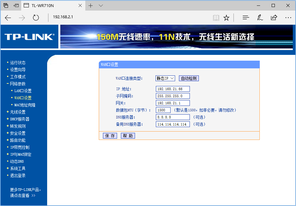Viewport: 296px width, 206px height.
Task: Open IP带宽控制 in sidebar
Action: [20, 148]
